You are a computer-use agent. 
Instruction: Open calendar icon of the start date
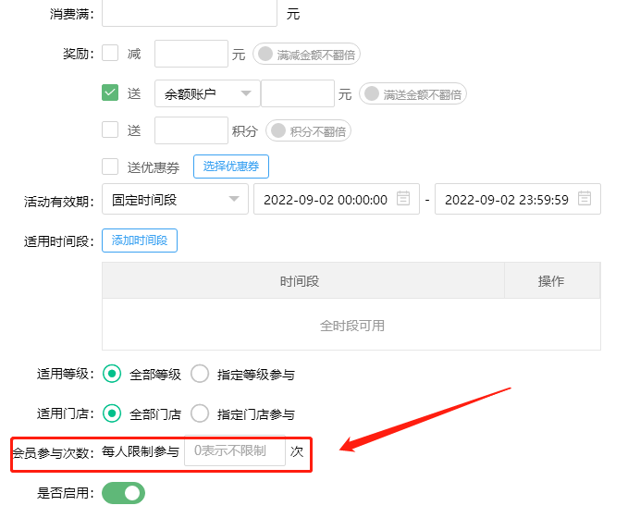[403, 199]
